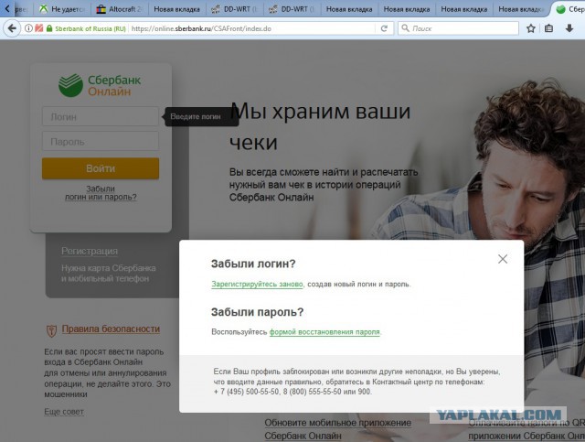Click 'Зарегистрируйтесь заново' link

(258, 284)
